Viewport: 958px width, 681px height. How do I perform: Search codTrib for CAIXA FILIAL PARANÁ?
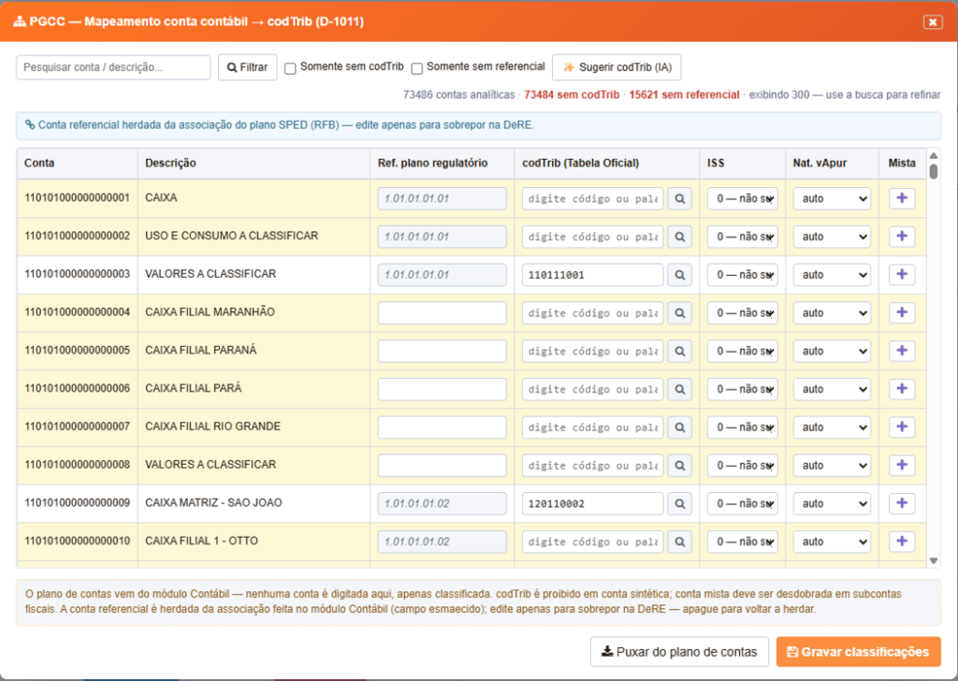pyautogui.click(x=679, y=351)
